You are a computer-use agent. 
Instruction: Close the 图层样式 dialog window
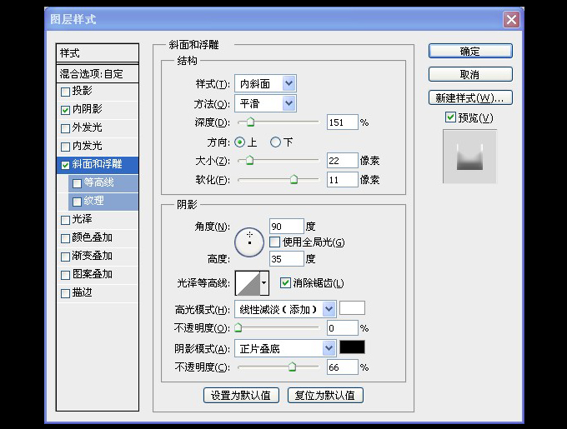pyautogui.click(x=511, y=19)
